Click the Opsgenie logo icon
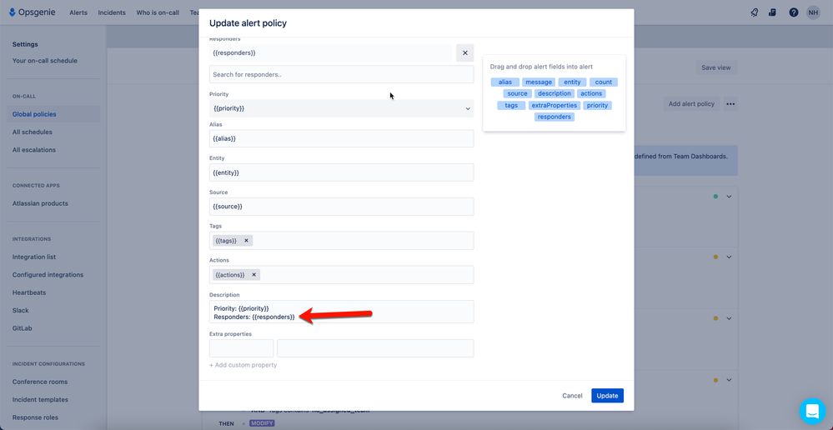 coord(13,12)
